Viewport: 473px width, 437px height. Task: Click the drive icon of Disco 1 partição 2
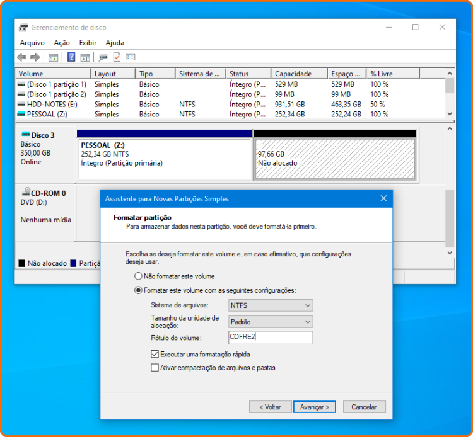(x=21, y=94)
